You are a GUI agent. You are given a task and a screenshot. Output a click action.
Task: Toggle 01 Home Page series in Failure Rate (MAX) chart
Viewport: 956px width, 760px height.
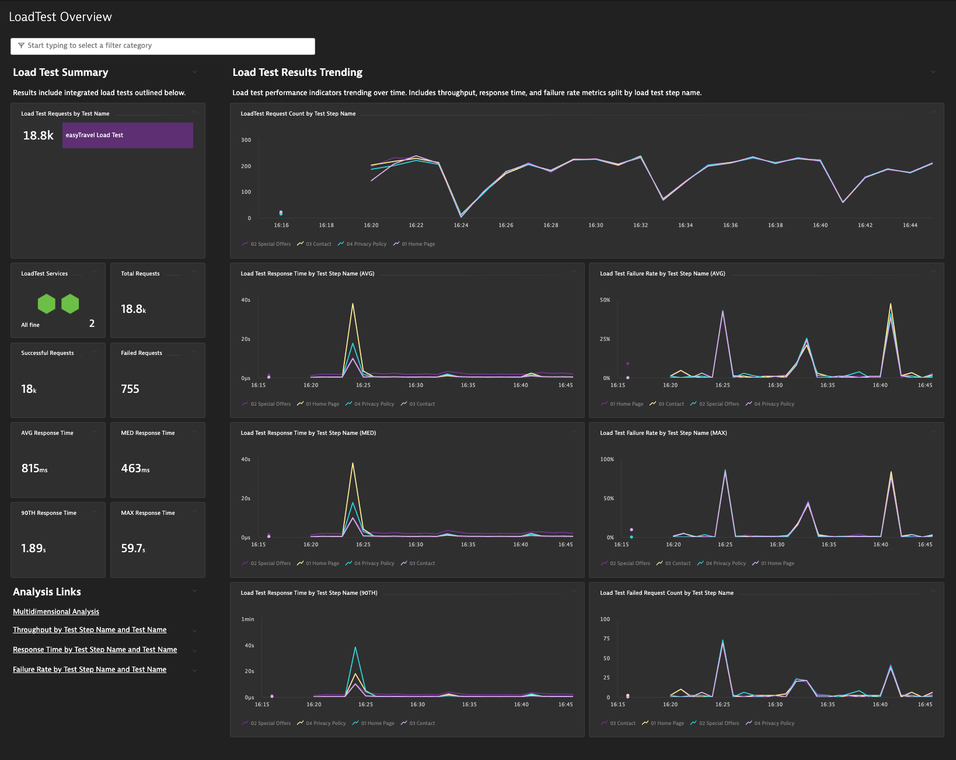(773, 563)
